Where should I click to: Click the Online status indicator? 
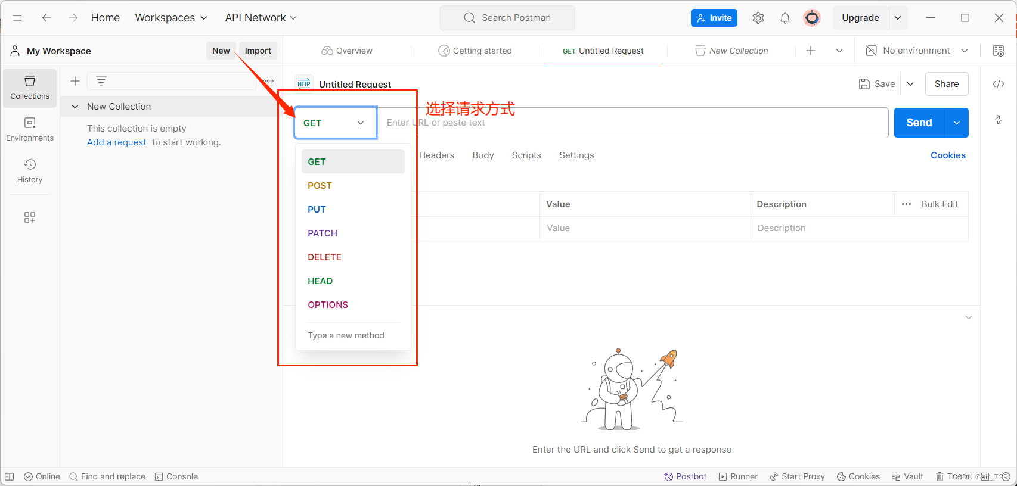pyautogui.click(x=42, y=476)
